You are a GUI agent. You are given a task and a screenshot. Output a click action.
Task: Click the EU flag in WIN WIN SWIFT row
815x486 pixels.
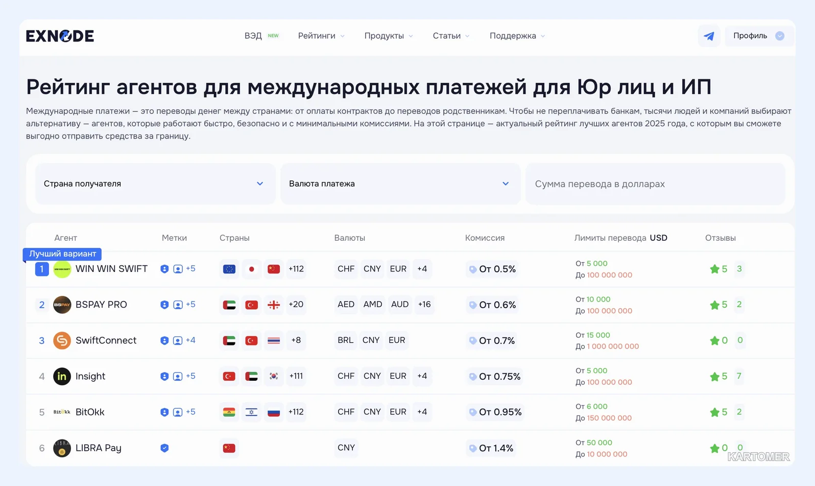(229, 269)
